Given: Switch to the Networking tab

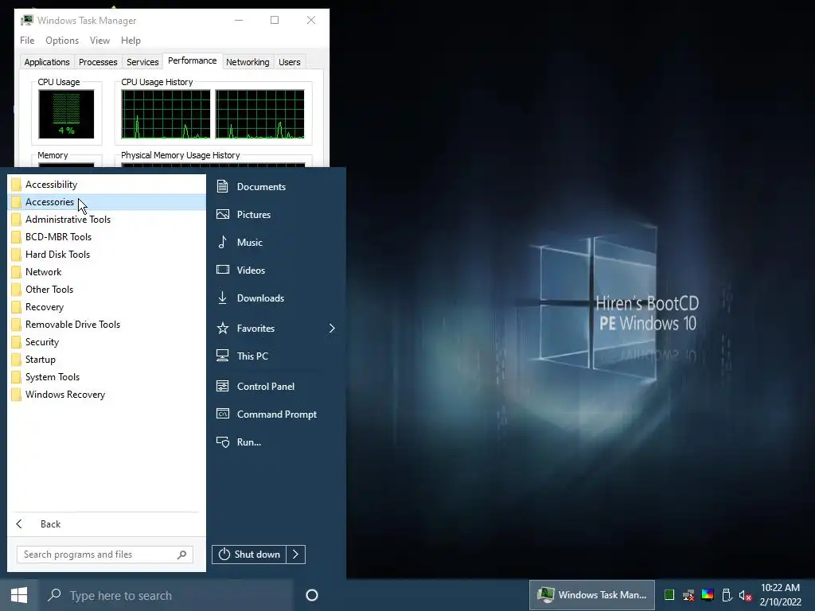Looking at the screenshot, I should pos(248,62).
